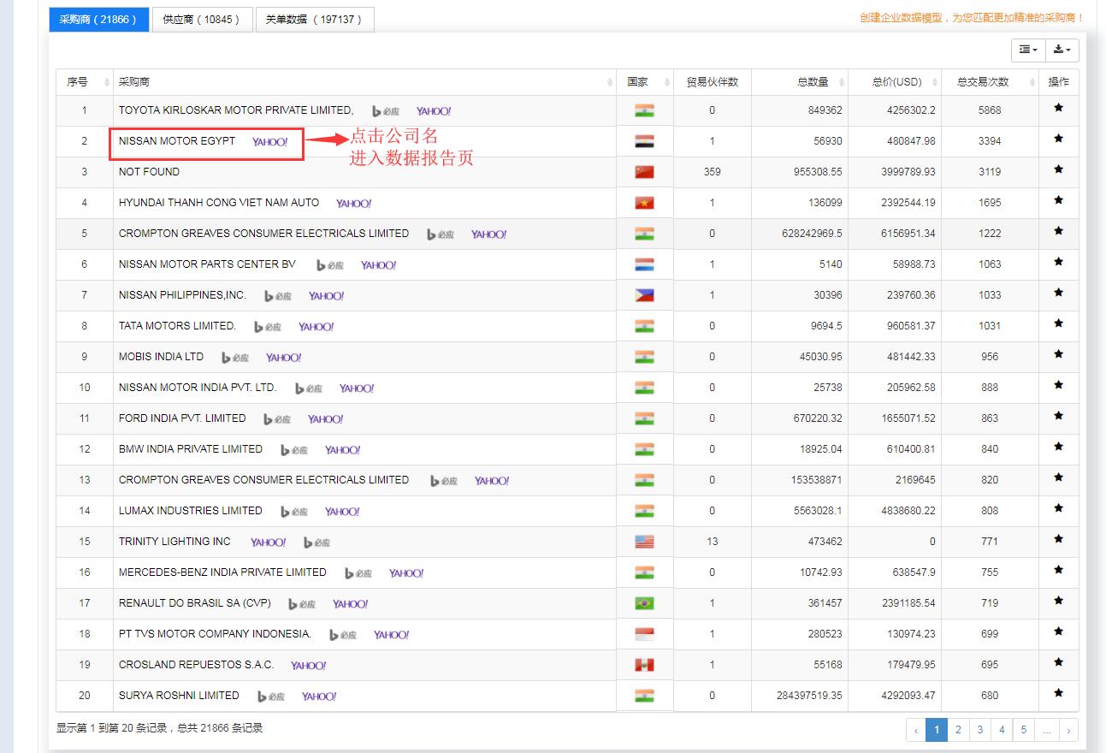Click US flag in TRINITY LIGHTING row
The height and width of the screenshot is (753, 1106).
[x=644, y=542]
